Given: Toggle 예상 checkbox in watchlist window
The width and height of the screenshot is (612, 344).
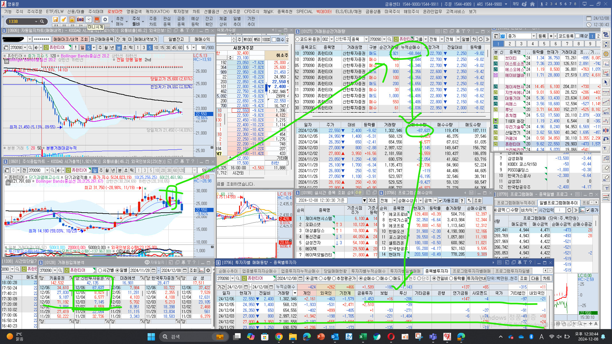Looking at the screenshot, I should click(578, 36).
